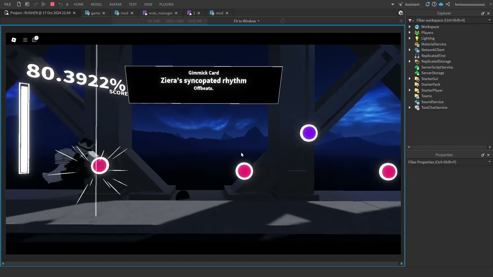Collapse the ribbon with the chevron near Assistant
The width and height of the screenshot is (493, 277).
(392, 4)
